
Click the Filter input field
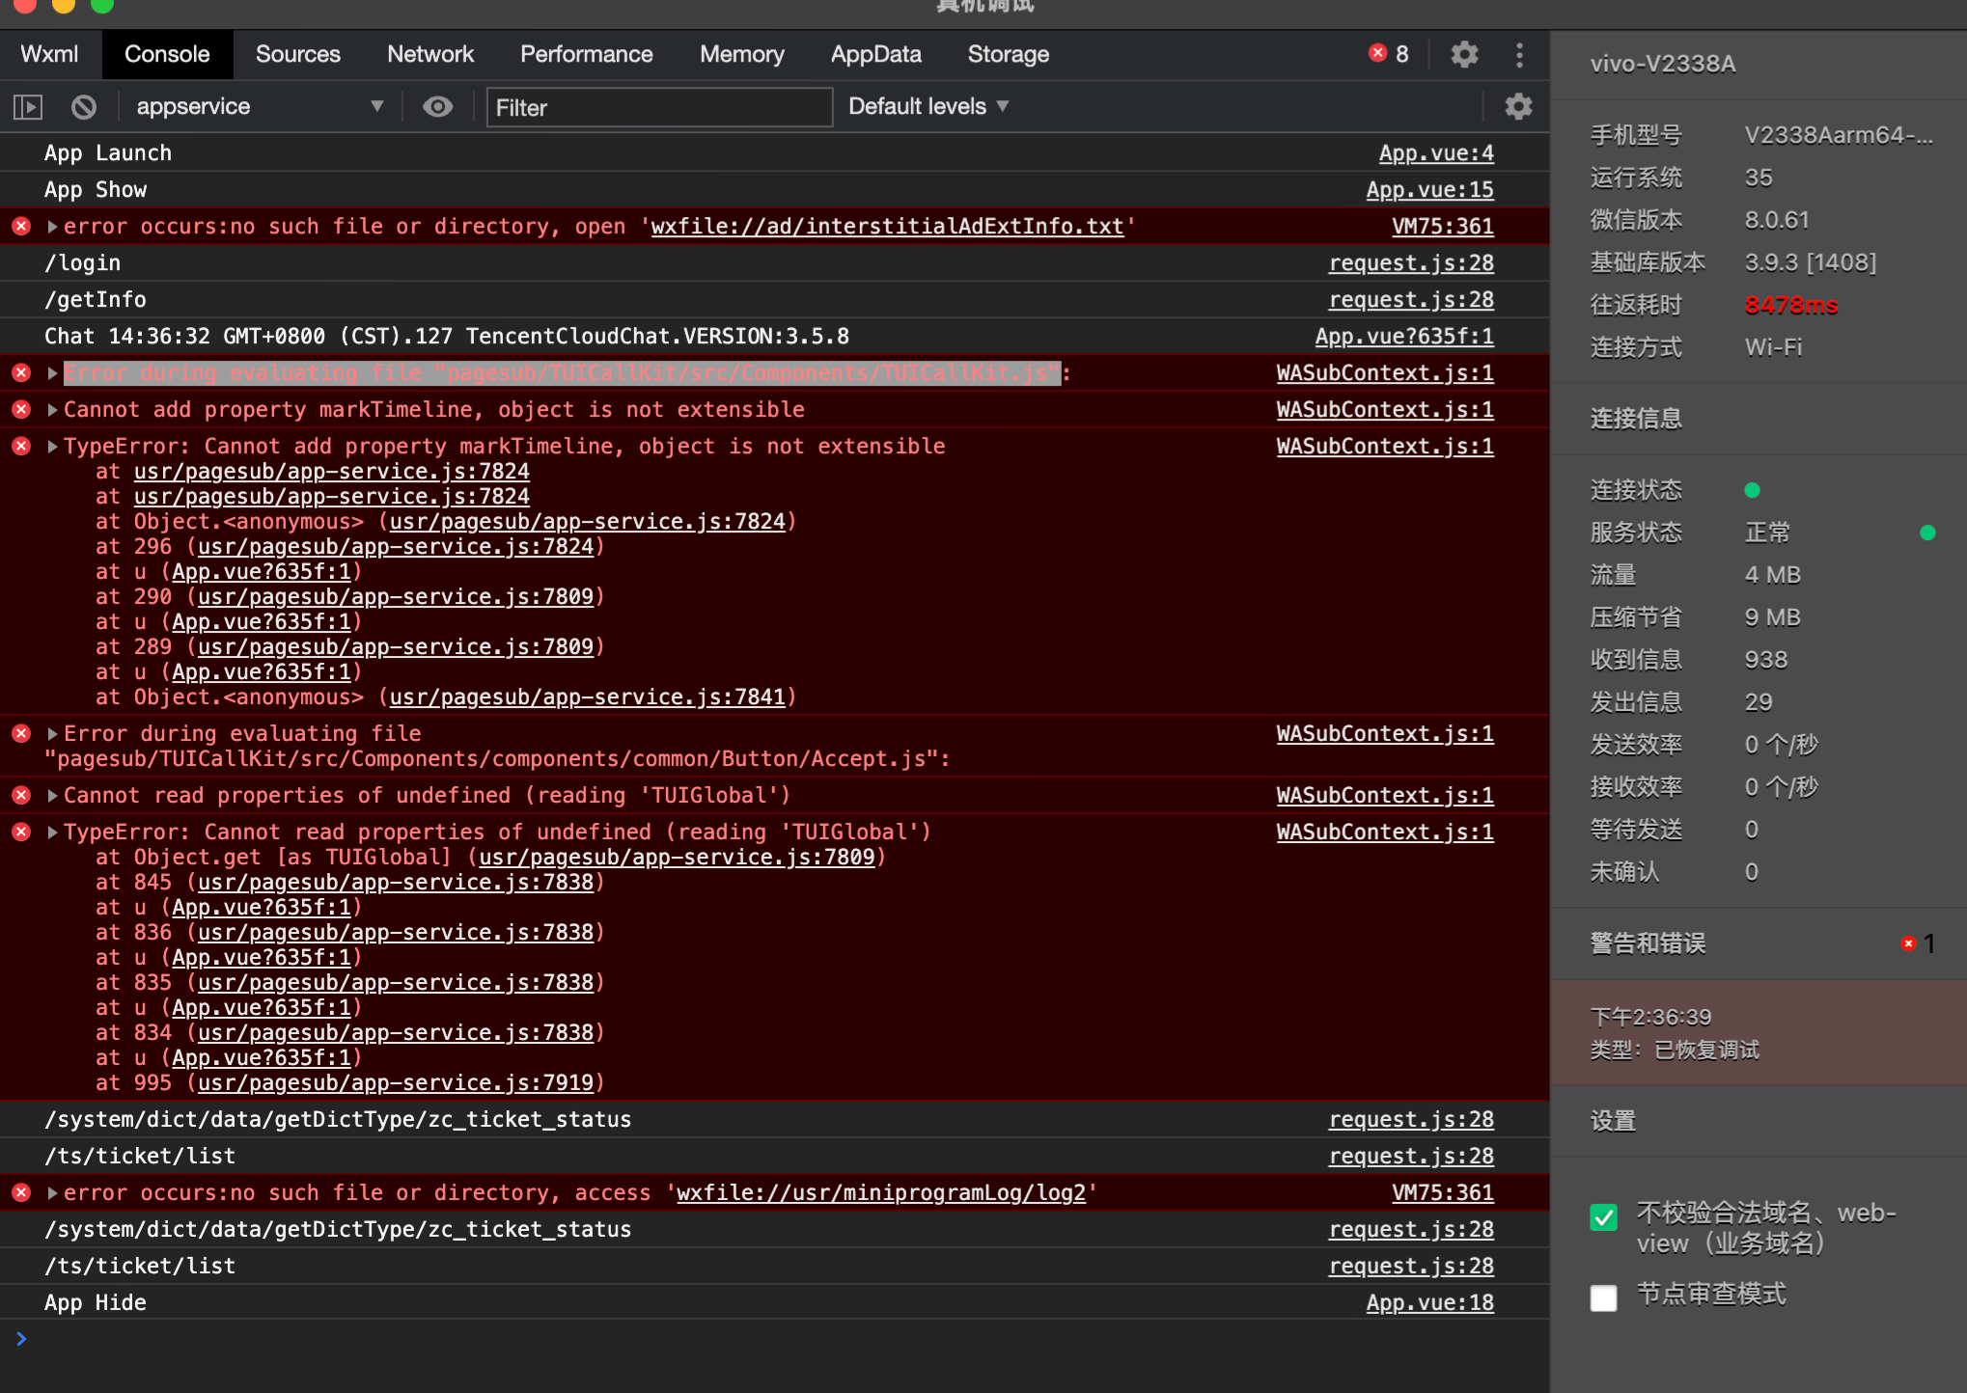click(658, 107)
